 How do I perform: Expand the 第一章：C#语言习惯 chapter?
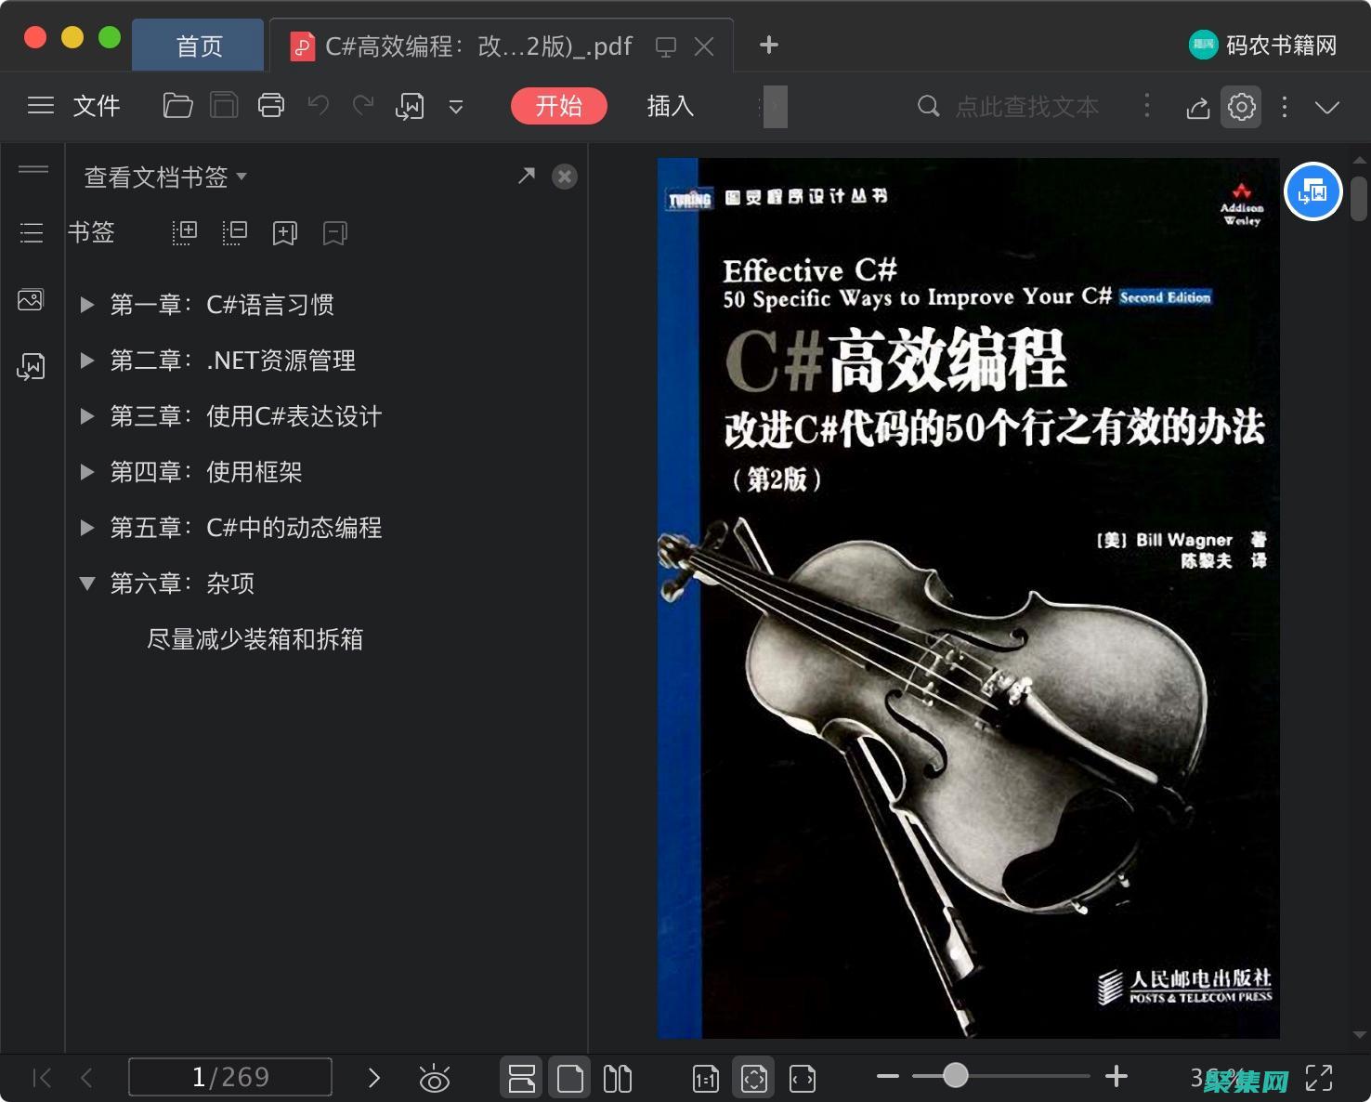coord(87,304)
